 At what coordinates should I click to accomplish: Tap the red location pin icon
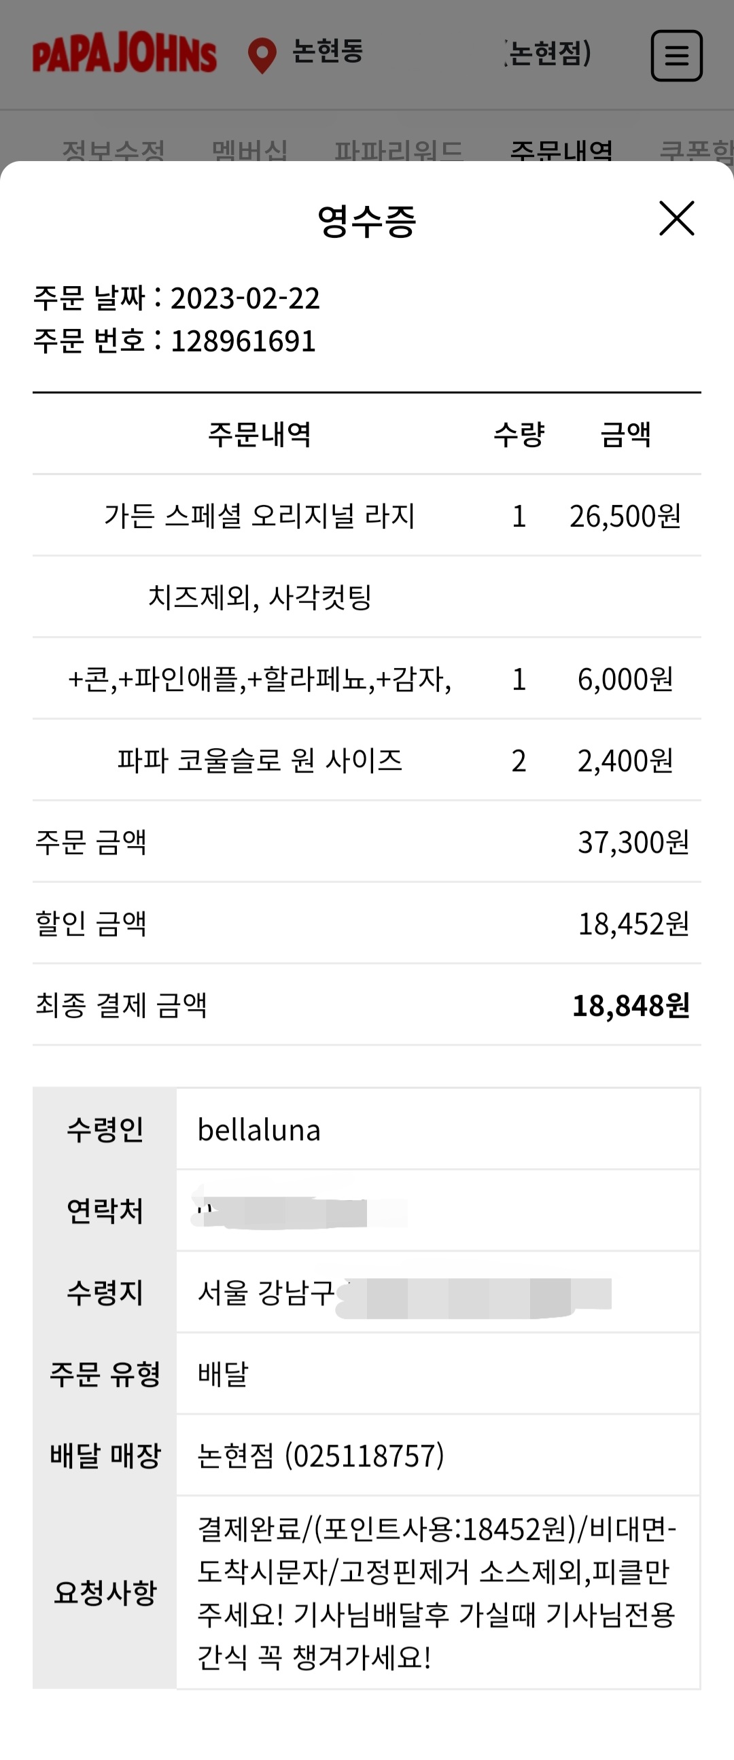[262, 55]
